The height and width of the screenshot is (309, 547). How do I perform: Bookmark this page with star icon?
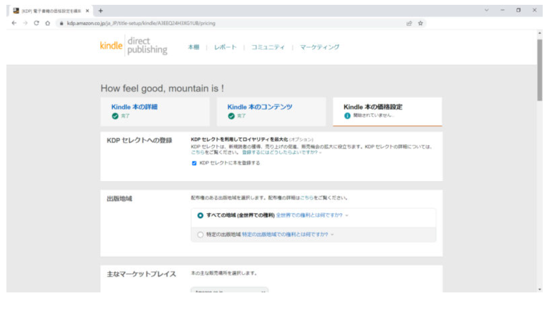[420, 24]
